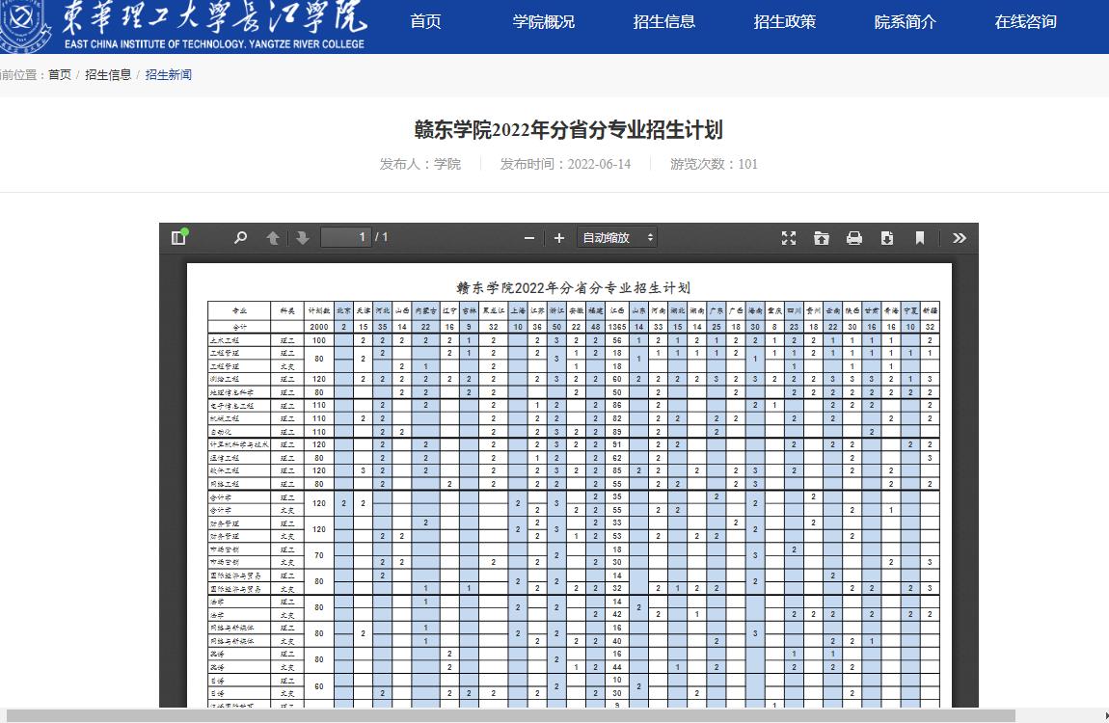Open the 院系简介 navigation menu
Viewport: 1109px width, 723px height.
(x=906, y=22)
